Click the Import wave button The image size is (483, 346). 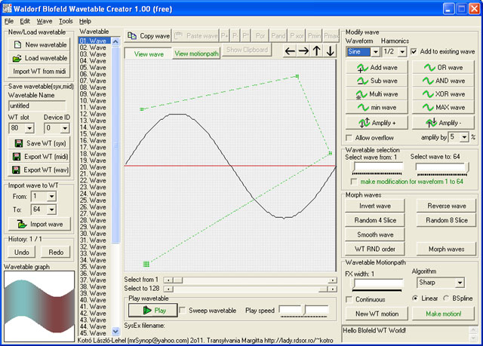[39, 224]
